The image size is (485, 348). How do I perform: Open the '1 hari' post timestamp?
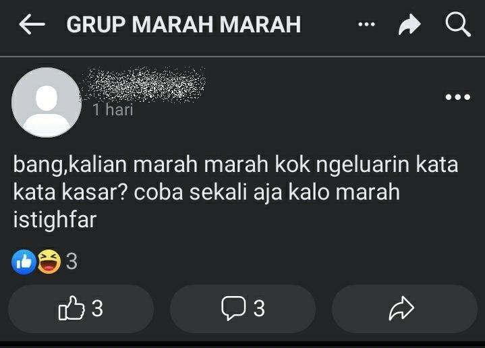coord(113,110)
